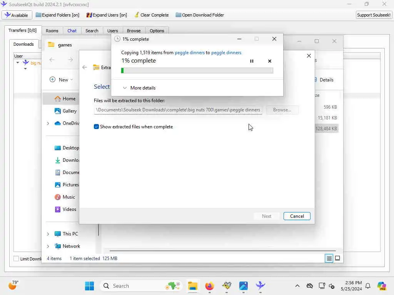
Task: Click the User column header
Action: [28, 56]
